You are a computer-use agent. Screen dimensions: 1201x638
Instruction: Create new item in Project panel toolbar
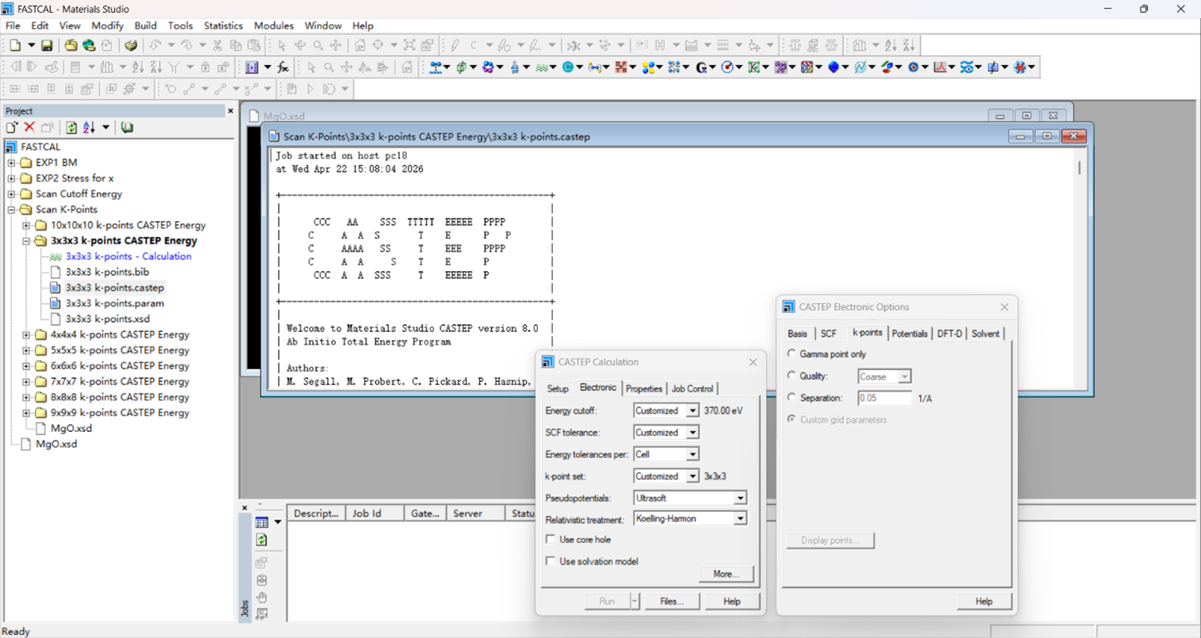click(12, 128)
